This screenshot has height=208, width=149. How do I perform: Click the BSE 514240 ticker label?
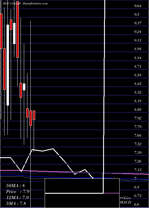[12, 4]
